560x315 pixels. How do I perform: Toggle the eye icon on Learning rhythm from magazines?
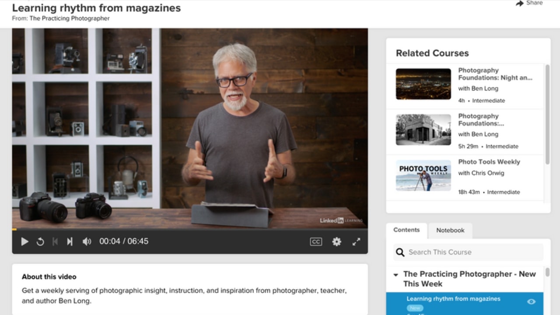click(x=531, y=301)
